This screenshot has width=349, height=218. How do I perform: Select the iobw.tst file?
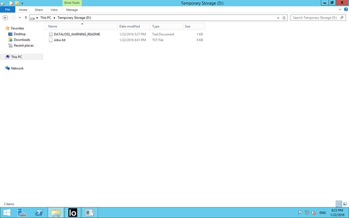pos(60,40)
